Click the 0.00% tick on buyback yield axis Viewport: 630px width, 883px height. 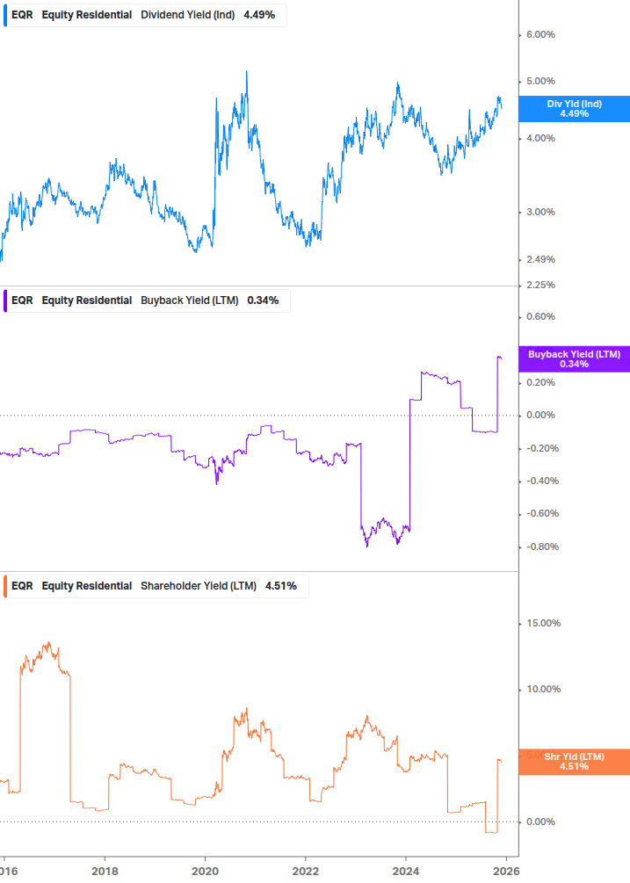540,416
